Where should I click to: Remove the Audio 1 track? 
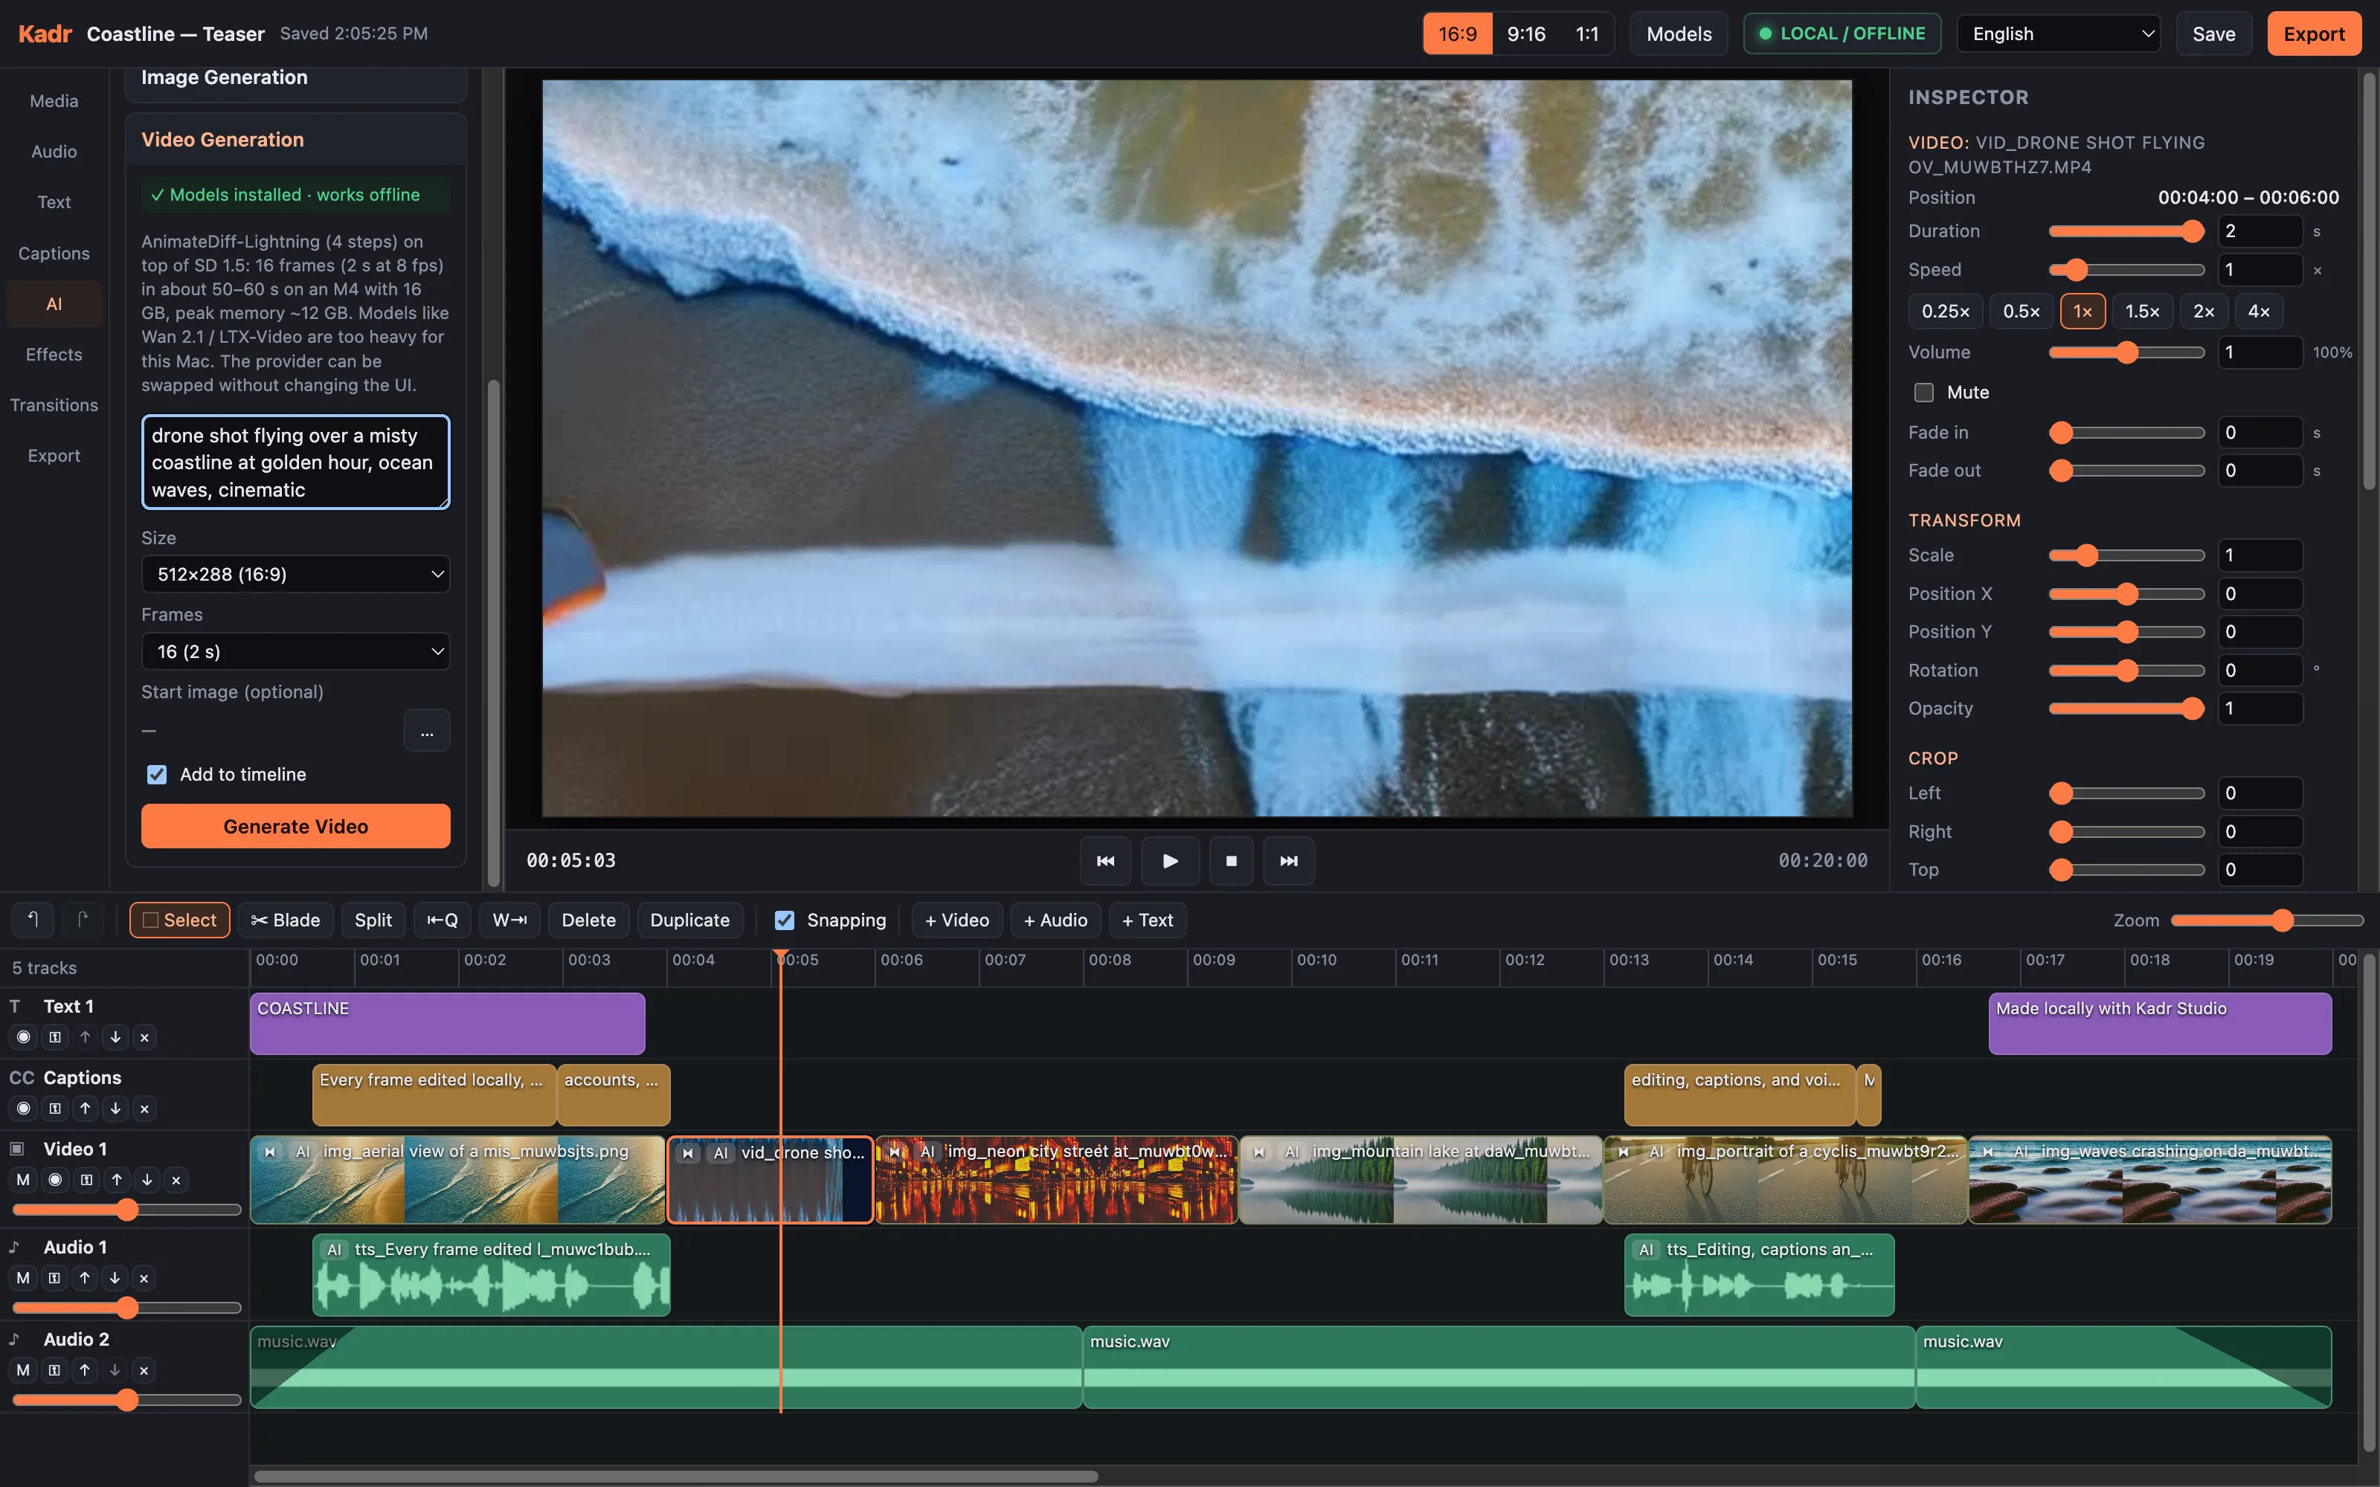[x=144, y=1277]
